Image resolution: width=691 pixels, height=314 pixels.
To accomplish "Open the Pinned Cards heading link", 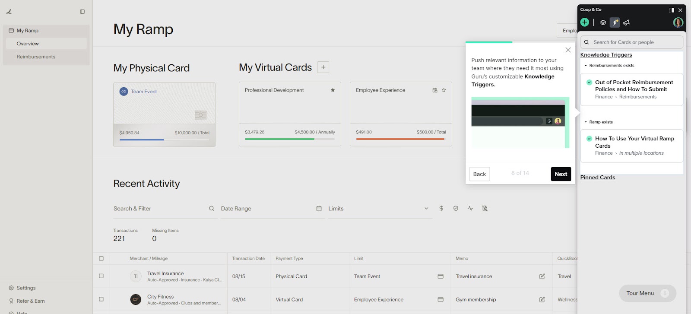I will [x=598, y=178].
